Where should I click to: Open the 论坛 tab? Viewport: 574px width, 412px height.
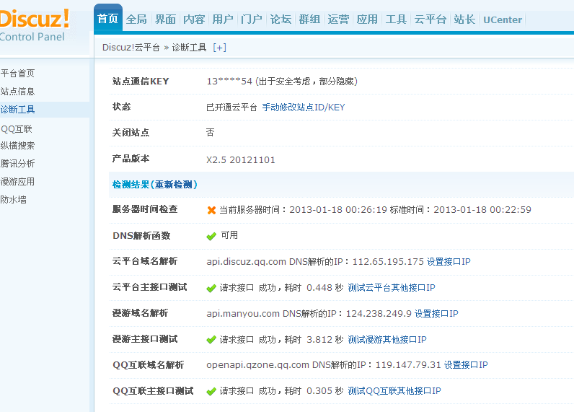pos(281,19)
